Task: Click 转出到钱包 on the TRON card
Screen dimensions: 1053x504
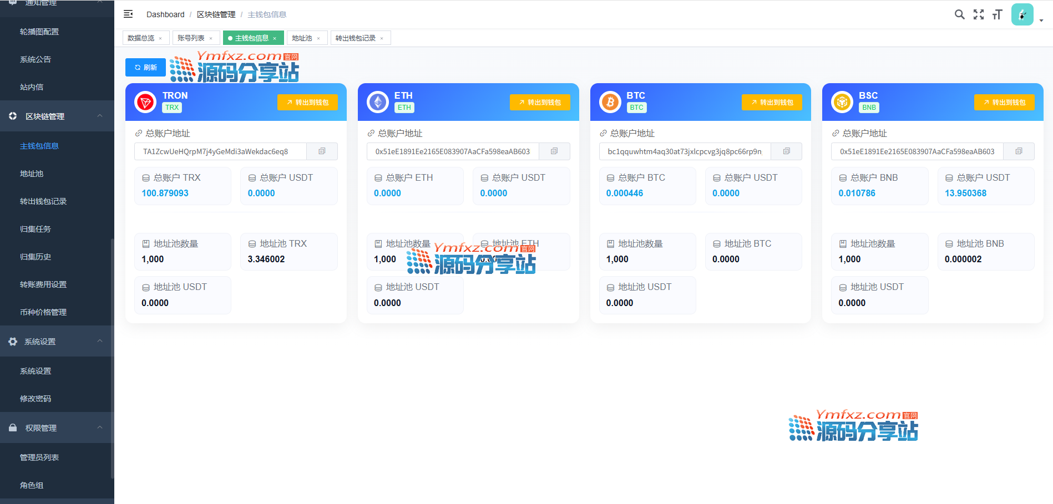Action: tap(307, 103)
